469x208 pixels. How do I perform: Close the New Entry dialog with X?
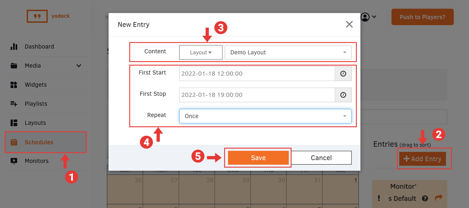click(x=349, y=24)
